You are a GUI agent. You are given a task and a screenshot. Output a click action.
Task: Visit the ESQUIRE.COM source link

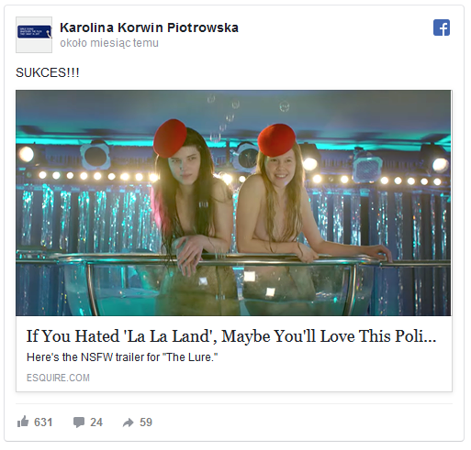(58, 378)
